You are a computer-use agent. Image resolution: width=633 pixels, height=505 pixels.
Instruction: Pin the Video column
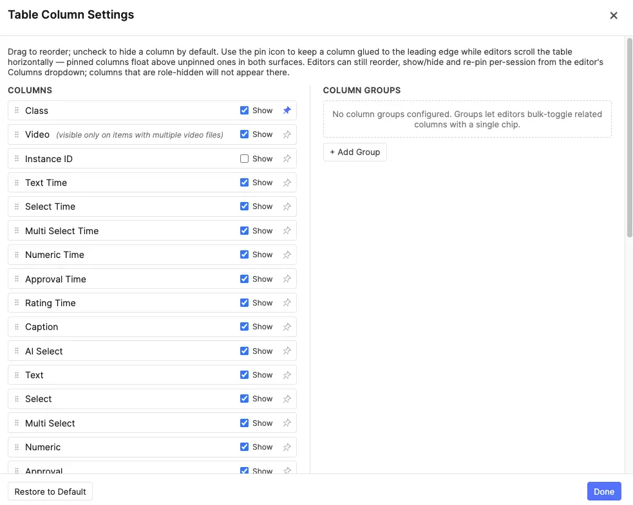287,134
